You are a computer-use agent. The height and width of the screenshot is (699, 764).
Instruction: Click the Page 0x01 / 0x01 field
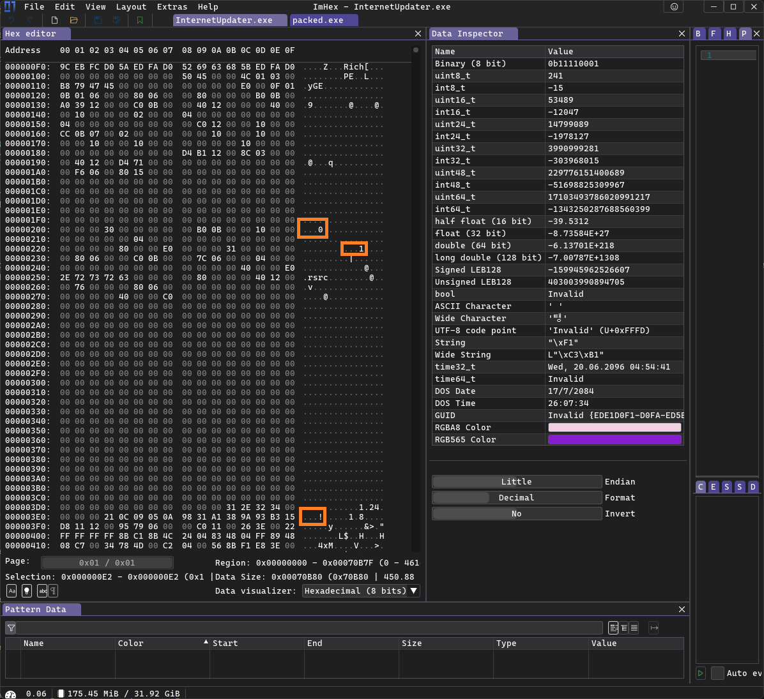[x=107, y=563]
